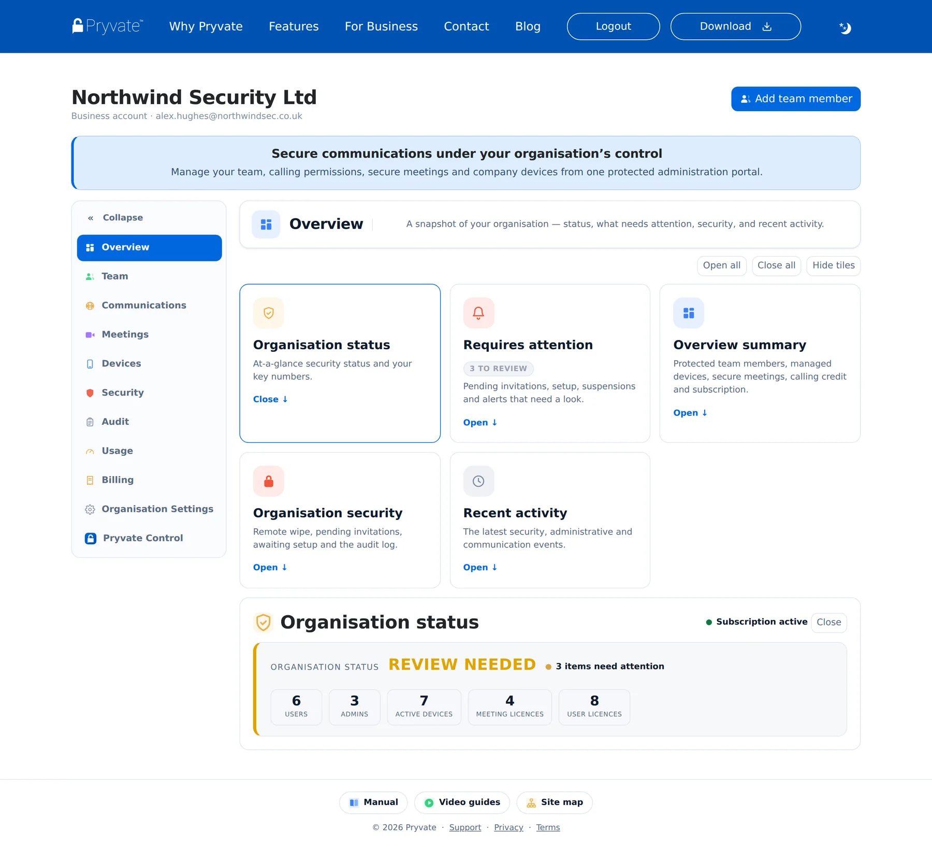Screen dimensions: 932x847
Task: Click the REVIEW NEEDED status text
Action: [462, 665]
